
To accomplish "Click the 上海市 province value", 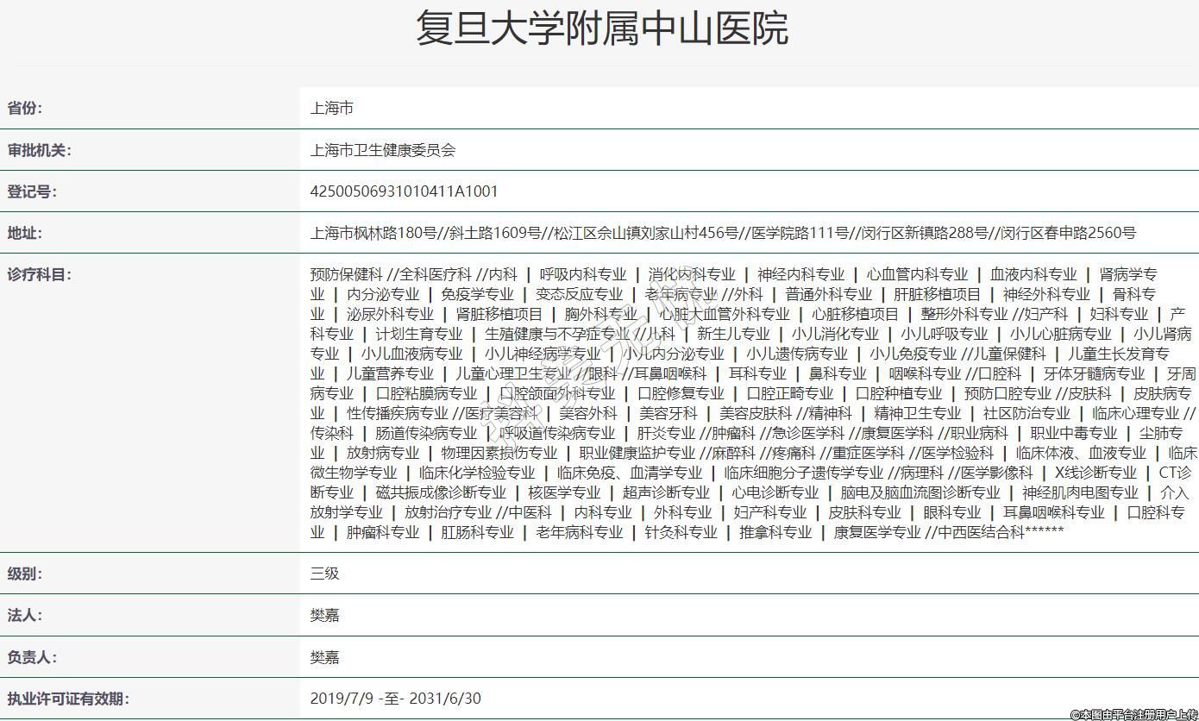I will click(331, 108).
